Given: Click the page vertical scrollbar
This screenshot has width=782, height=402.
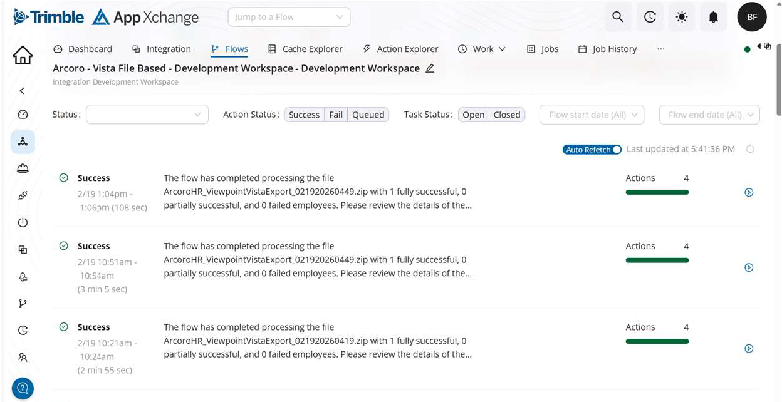Looking at the screenshot, I should (778, 78).
